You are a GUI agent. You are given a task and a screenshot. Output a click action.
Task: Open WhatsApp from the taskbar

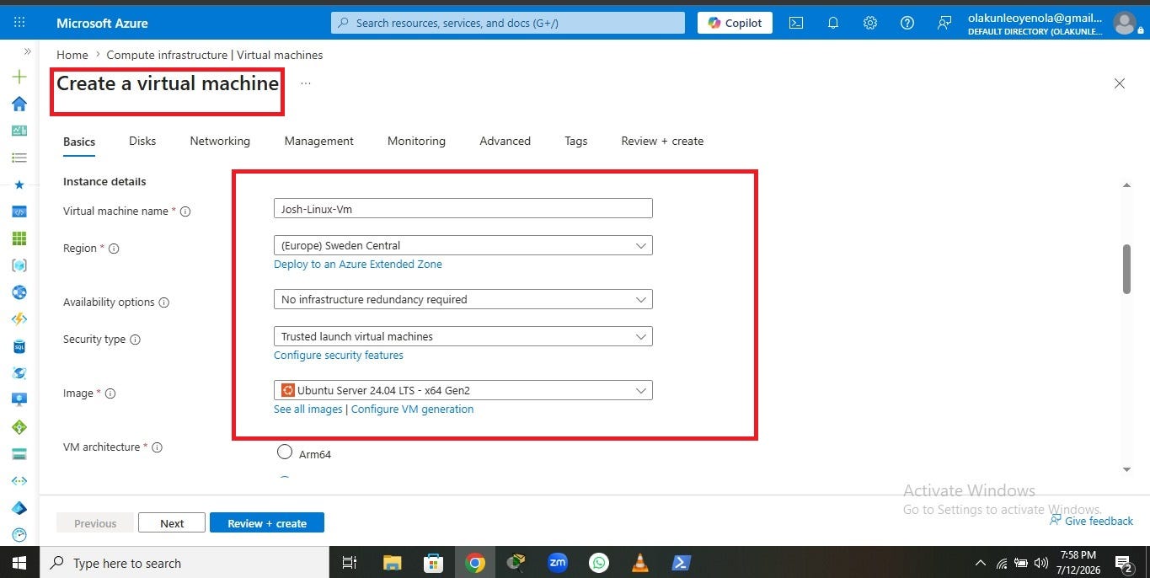pos(599,563)
